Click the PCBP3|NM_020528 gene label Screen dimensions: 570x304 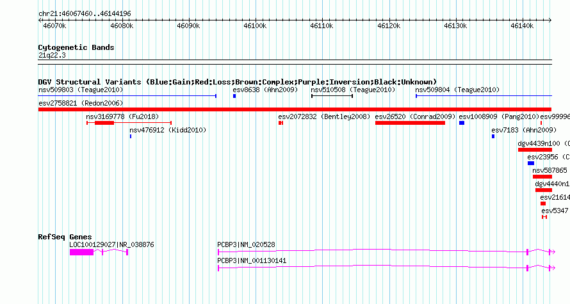click(x=246, y=244)
